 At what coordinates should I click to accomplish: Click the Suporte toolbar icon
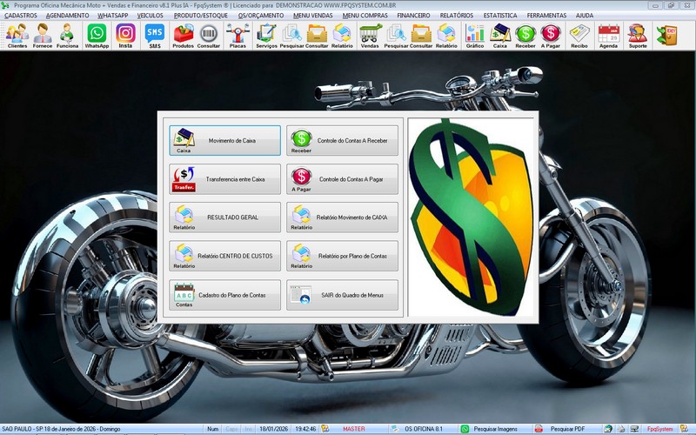[x=638, y=36]
